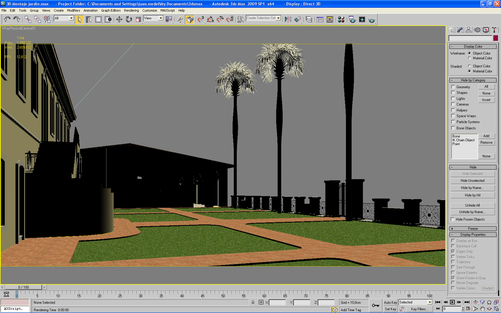The width and height of the screenshot is (501, 313).
Task: Open the Material Editor
Action: point(341,19)
